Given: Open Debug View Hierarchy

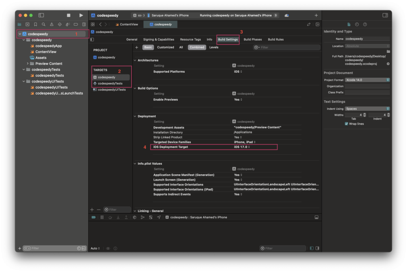Looking at the screenshot, I should pyautogui.click(x=134, y=217).
